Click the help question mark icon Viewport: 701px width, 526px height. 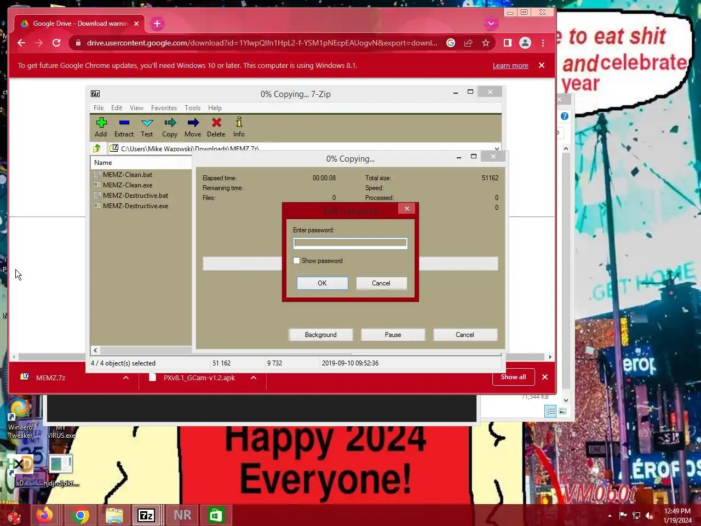tap(565, 116)
